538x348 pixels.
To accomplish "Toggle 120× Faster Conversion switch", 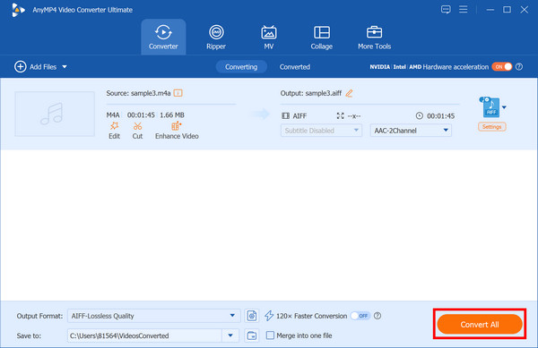I will (x=360, y=316).
